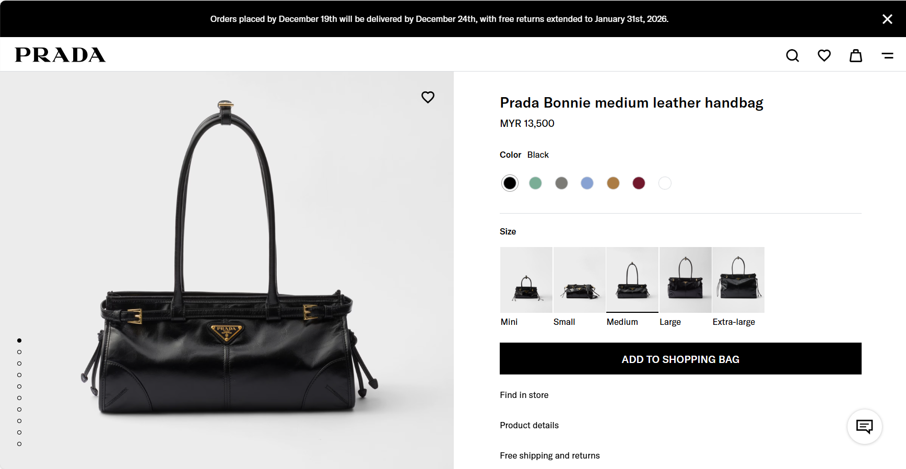Open the live chat bubble icon

click(x=864, y=427)
